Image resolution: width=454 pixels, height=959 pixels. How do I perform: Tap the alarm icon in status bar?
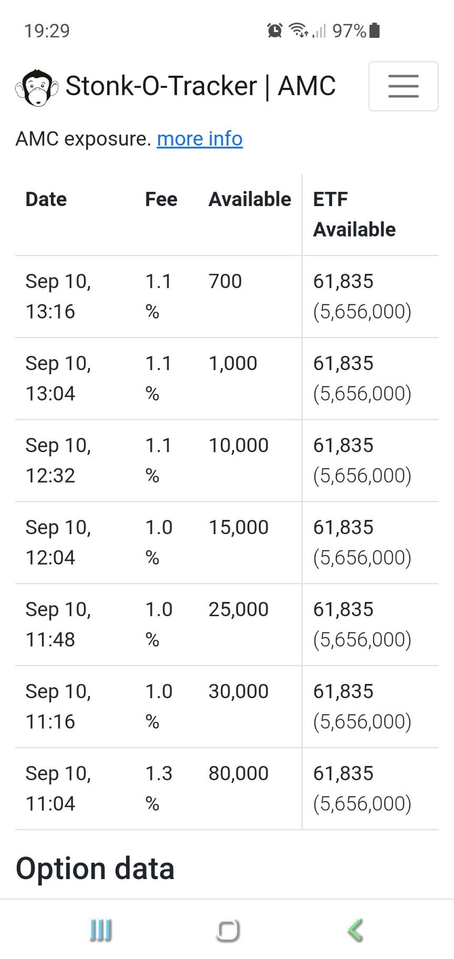coord(274,30)
